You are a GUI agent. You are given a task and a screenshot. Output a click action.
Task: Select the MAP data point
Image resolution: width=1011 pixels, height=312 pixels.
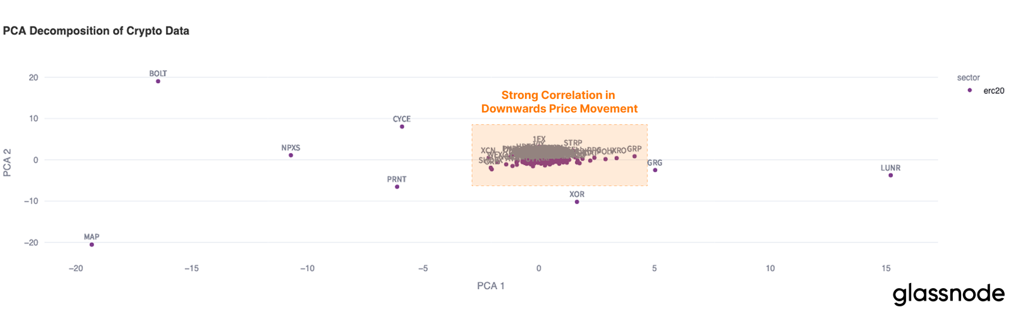92,245
